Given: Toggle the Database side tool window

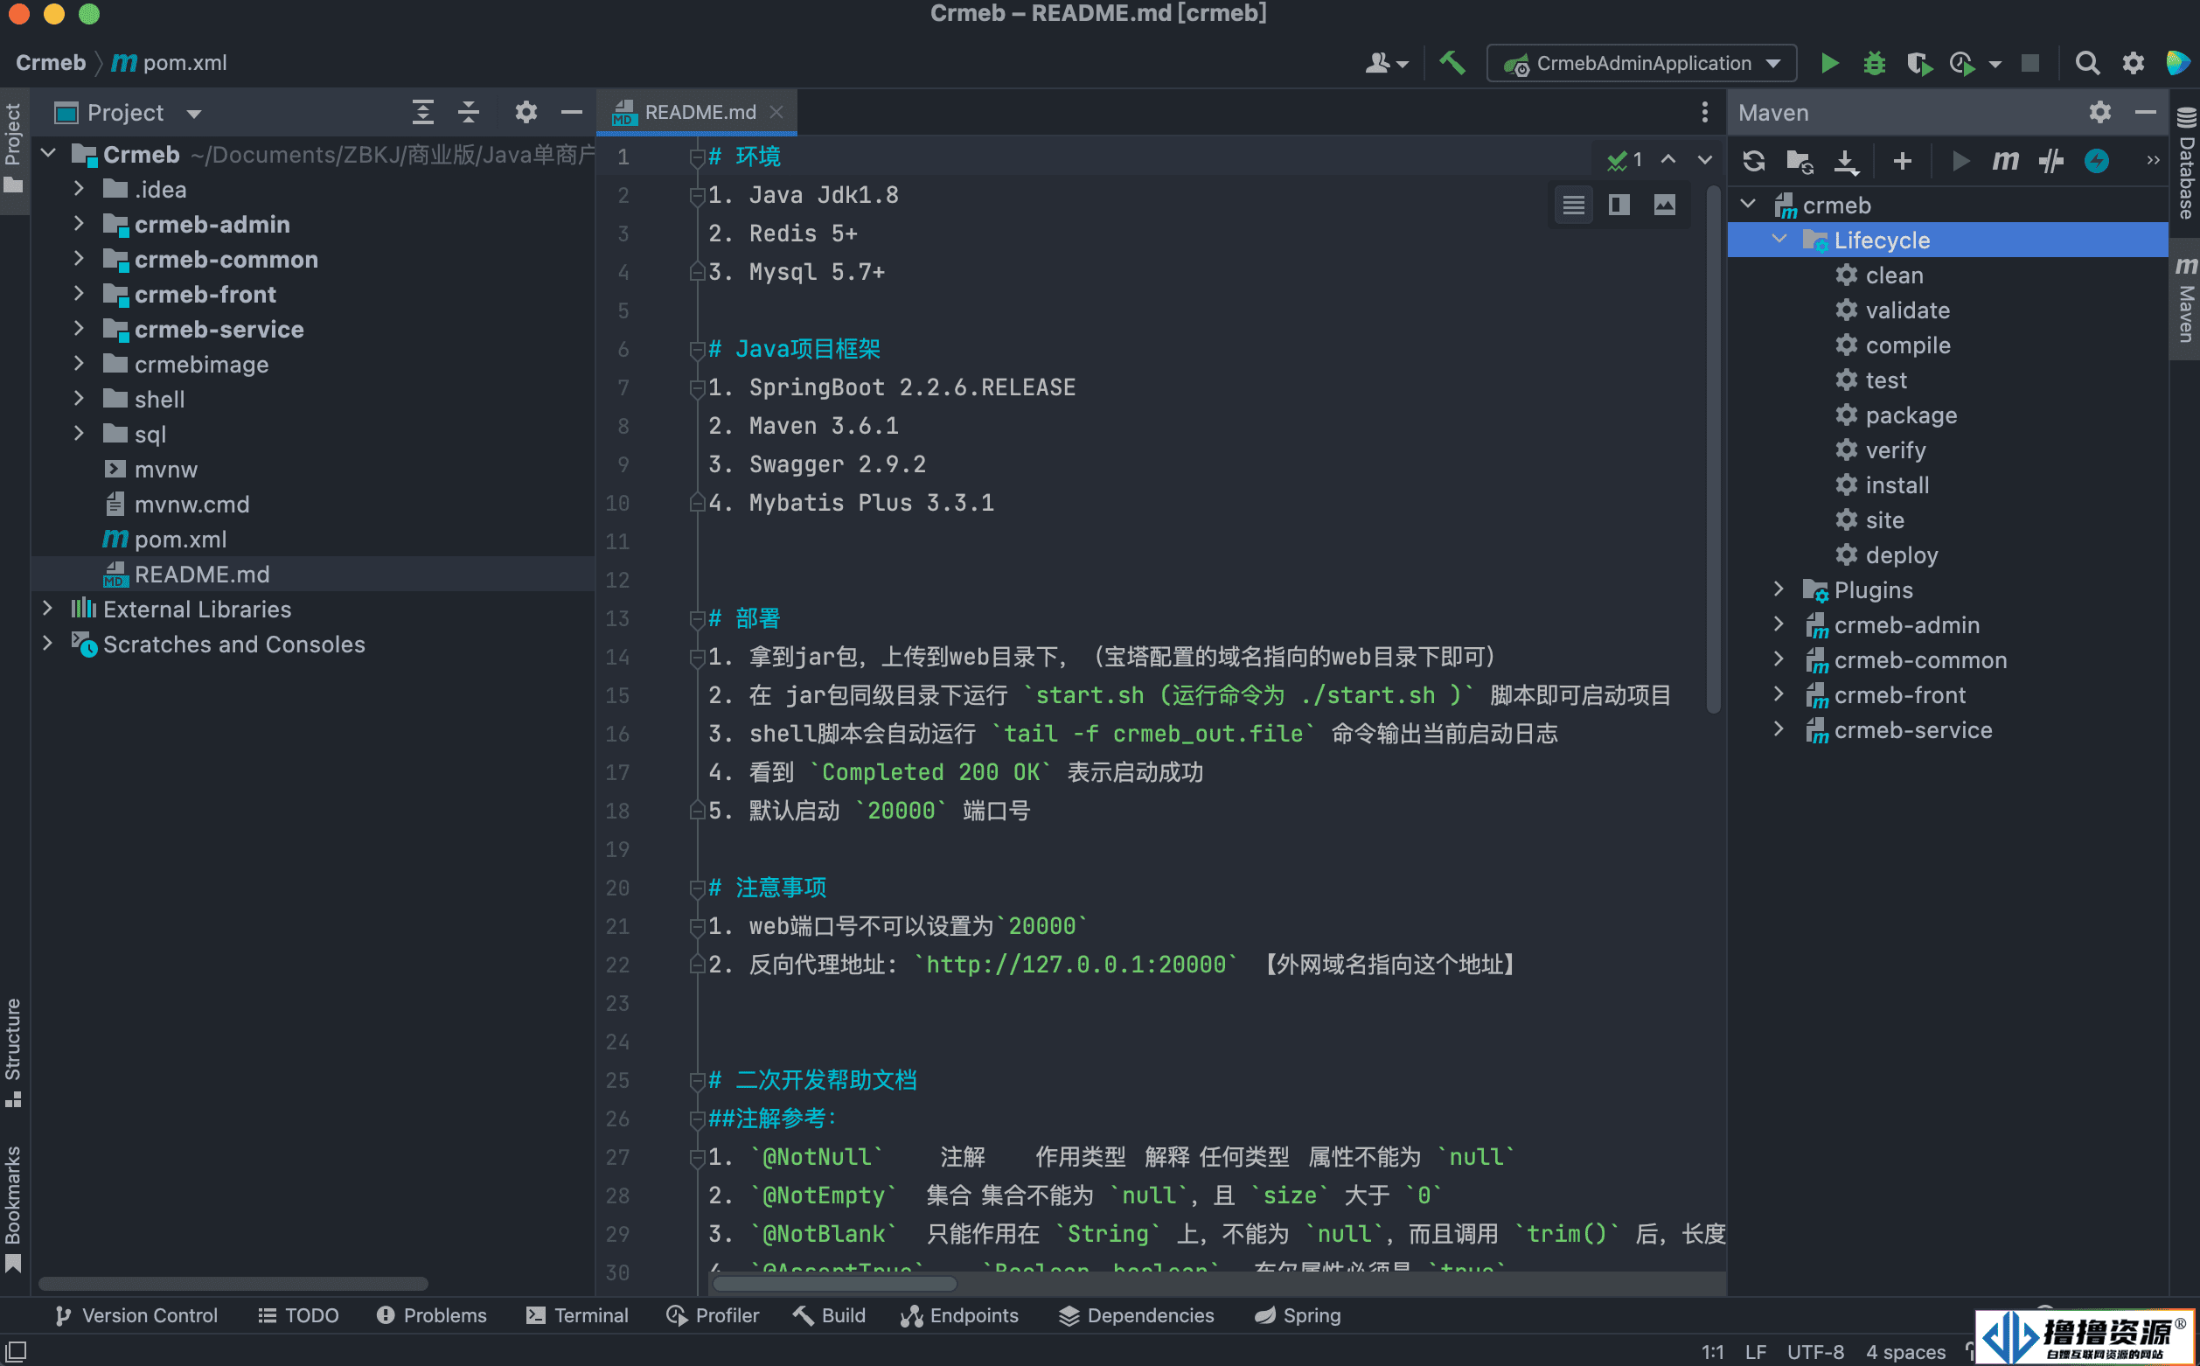Looking at the screenshot, I should (2185, 164).
